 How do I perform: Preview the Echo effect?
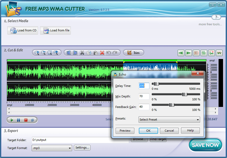125,130
